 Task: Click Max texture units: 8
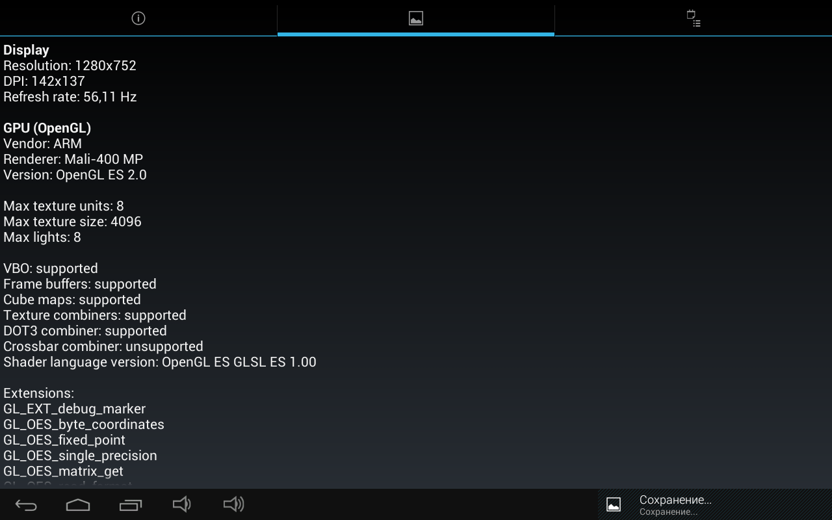63,206
